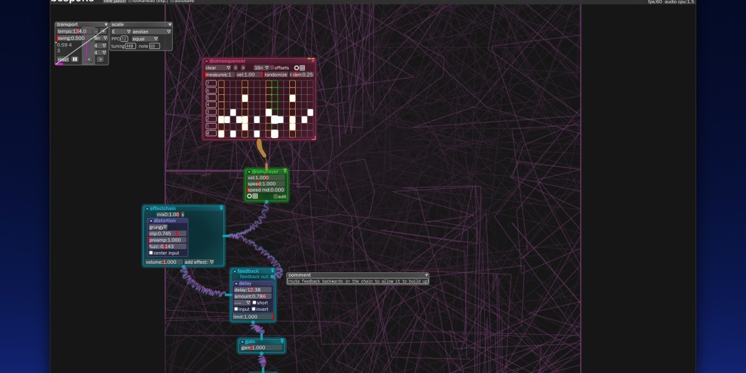Check the center input box in distortion
This screenshot has height=373, width=746.
[x=151, y=253]
